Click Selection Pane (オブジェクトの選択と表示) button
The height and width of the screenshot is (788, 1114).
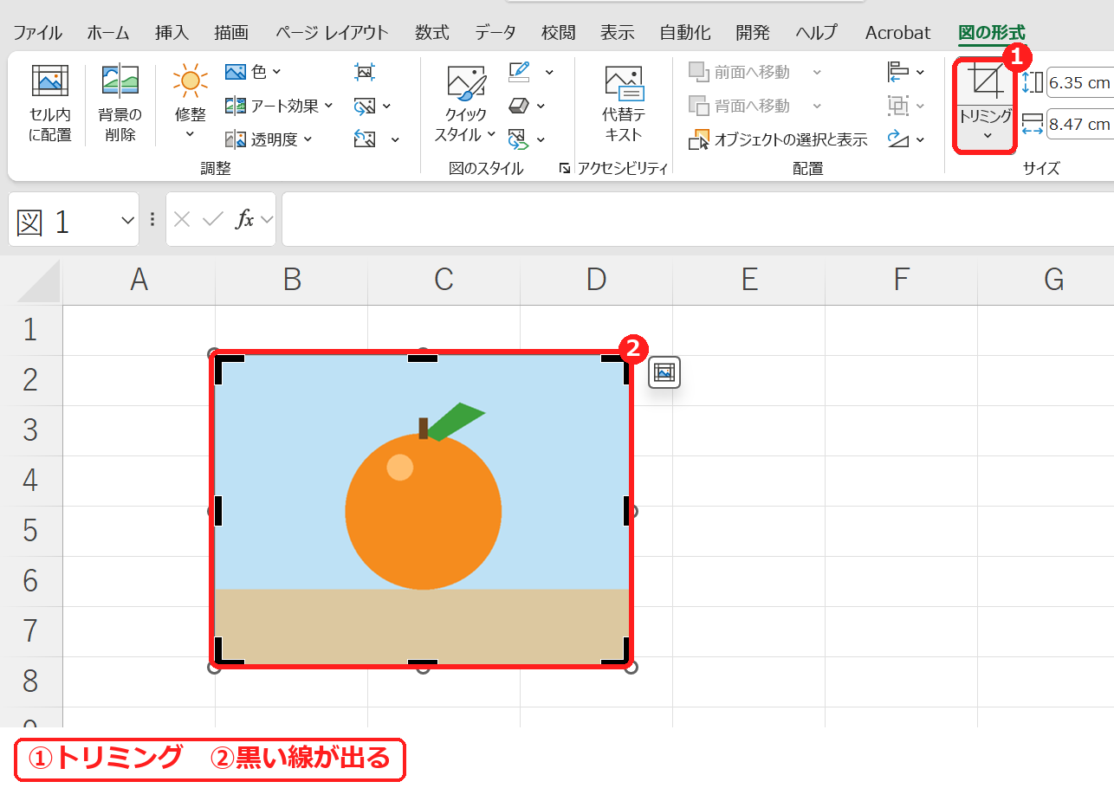(x=778, y=139)
